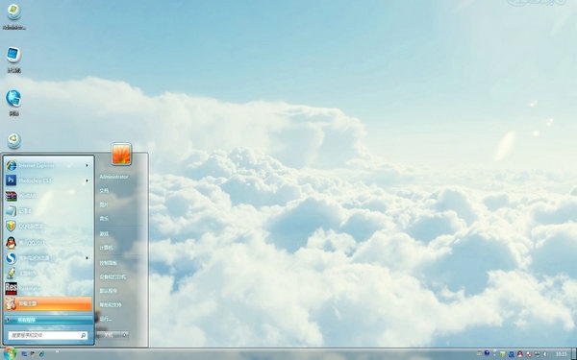Expand the Photoshop CS3 recent files arrow
The height and width of the screenshot is (360, 577).
pos(88,180)
